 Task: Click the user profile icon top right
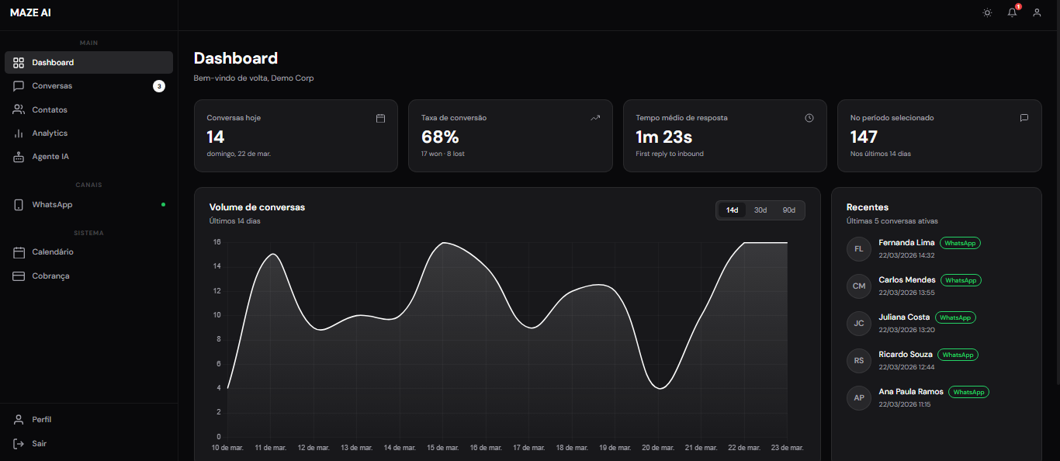point(1037,12)
